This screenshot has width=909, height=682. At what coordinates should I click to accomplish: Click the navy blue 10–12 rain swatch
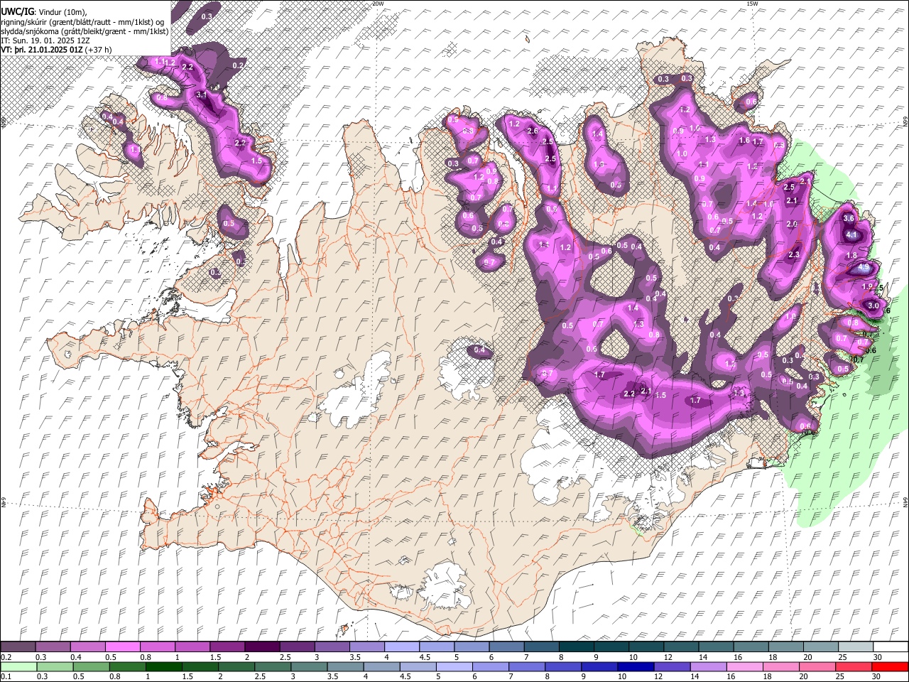tap(634, 666)
